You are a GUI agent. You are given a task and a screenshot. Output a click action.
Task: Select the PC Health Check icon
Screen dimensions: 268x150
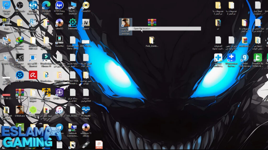pyautogui.click(x=86, y=110)
